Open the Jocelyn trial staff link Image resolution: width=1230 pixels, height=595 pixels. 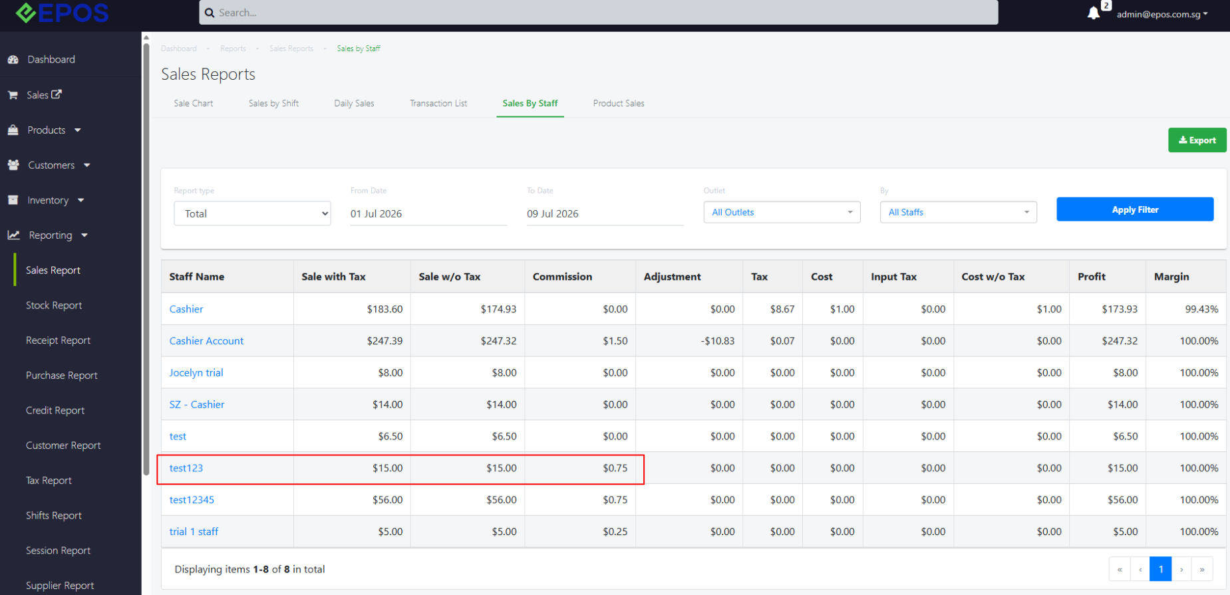pyautogui.click(x=196, y=373)
